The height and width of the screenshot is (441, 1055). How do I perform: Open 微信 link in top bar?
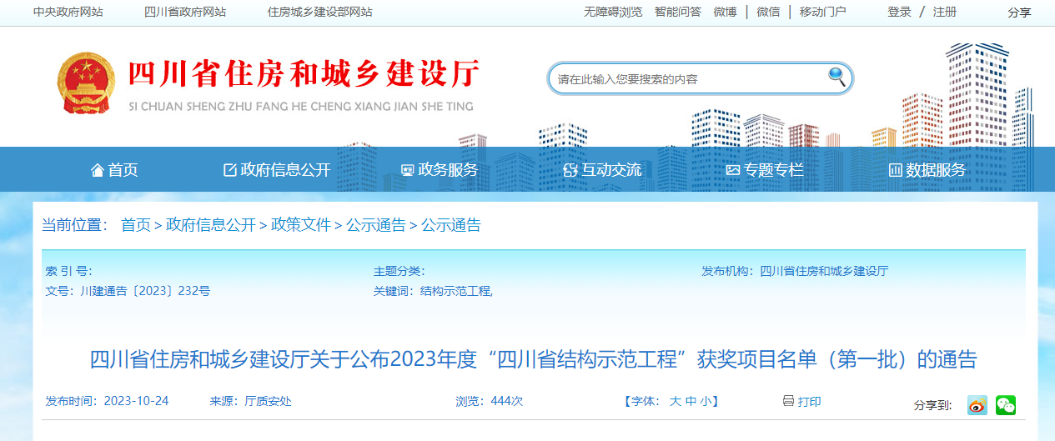(769, 12)
